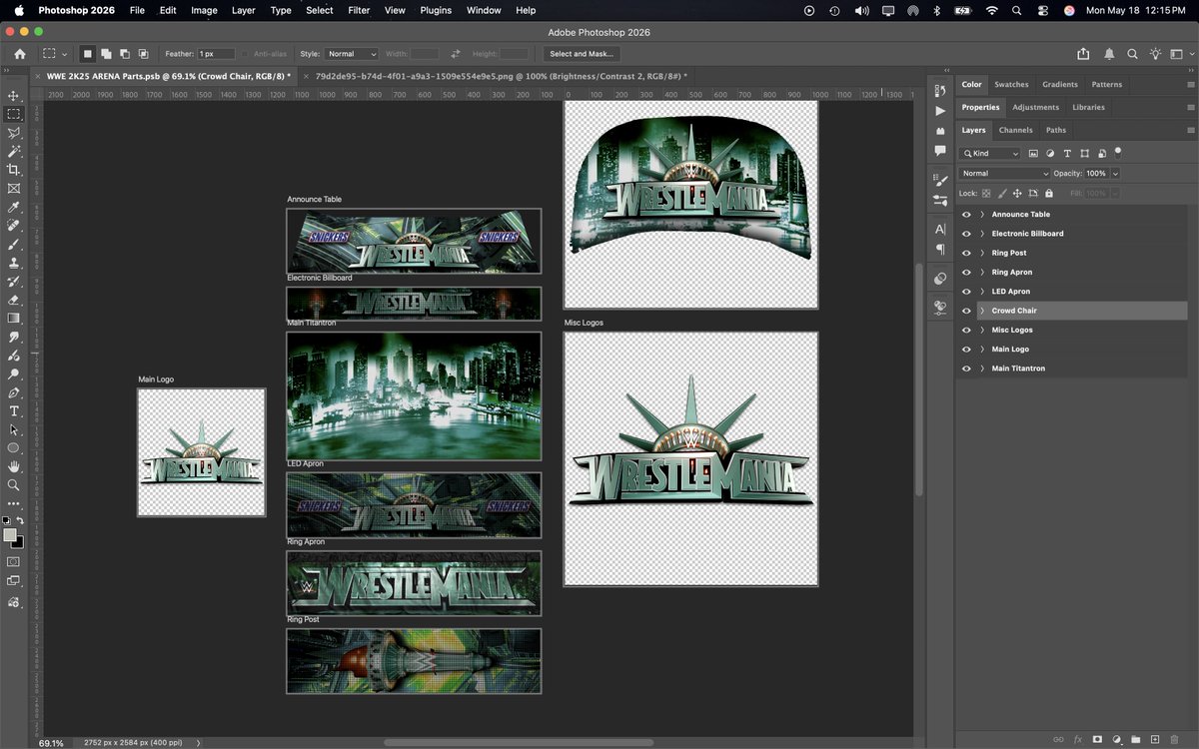
Task: Click the Feather value field
Action: [x=216, y=54]
